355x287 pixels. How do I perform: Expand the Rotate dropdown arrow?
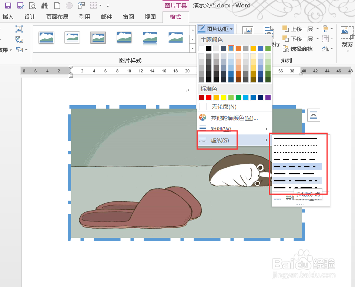coord(332,49)
